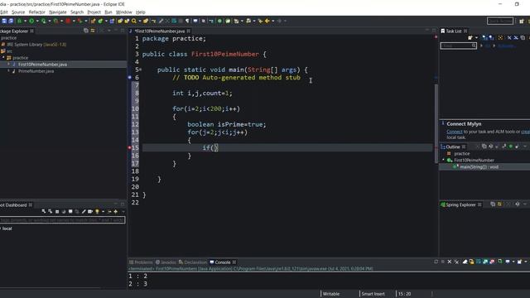This screenshot has height=298, width=530.
Task: Click Link with Editor in Package Explorer
Action: (93, 31)
